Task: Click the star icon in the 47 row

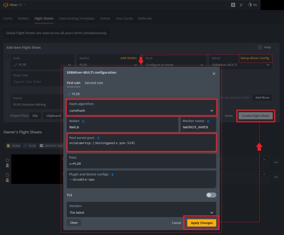Action: pyautogui.click(x=7, y=175)
